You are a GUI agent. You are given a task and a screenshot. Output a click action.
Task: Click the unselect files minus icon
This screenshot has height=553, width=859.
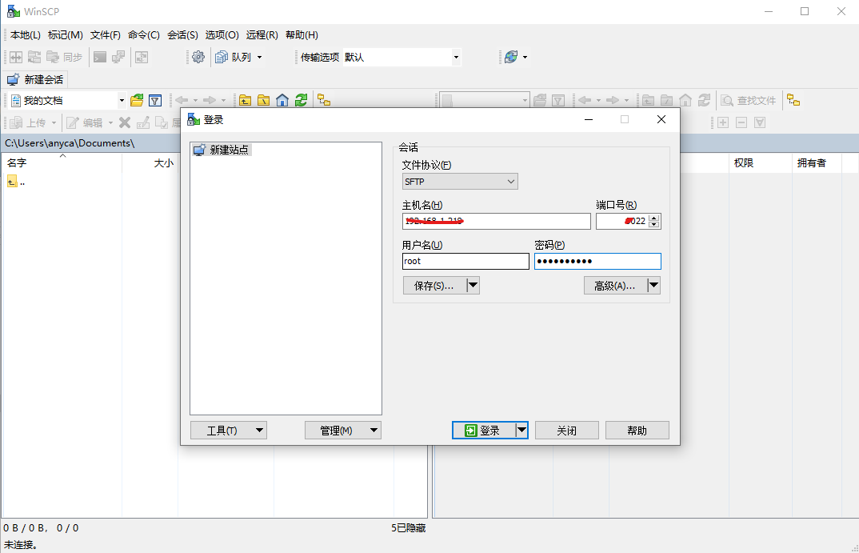tap(741, 122)
